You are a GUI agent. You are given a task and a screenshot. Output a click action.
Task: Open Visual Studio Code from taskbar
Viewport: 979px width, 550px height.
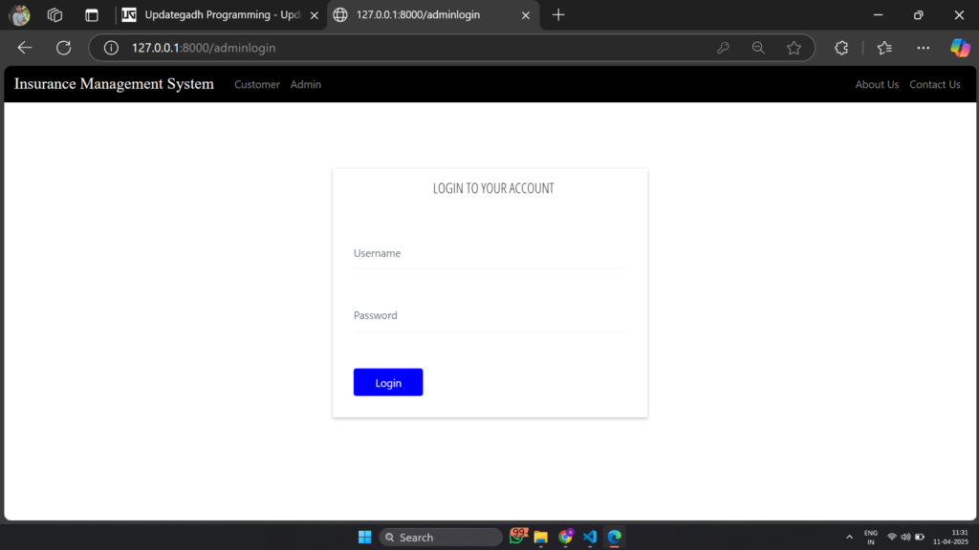tap(590, 537)
